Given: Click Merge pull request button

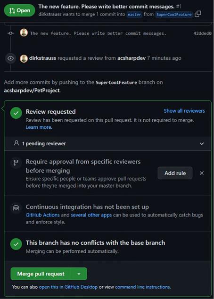Looking at the screenshot, I should tap(41, 274).
